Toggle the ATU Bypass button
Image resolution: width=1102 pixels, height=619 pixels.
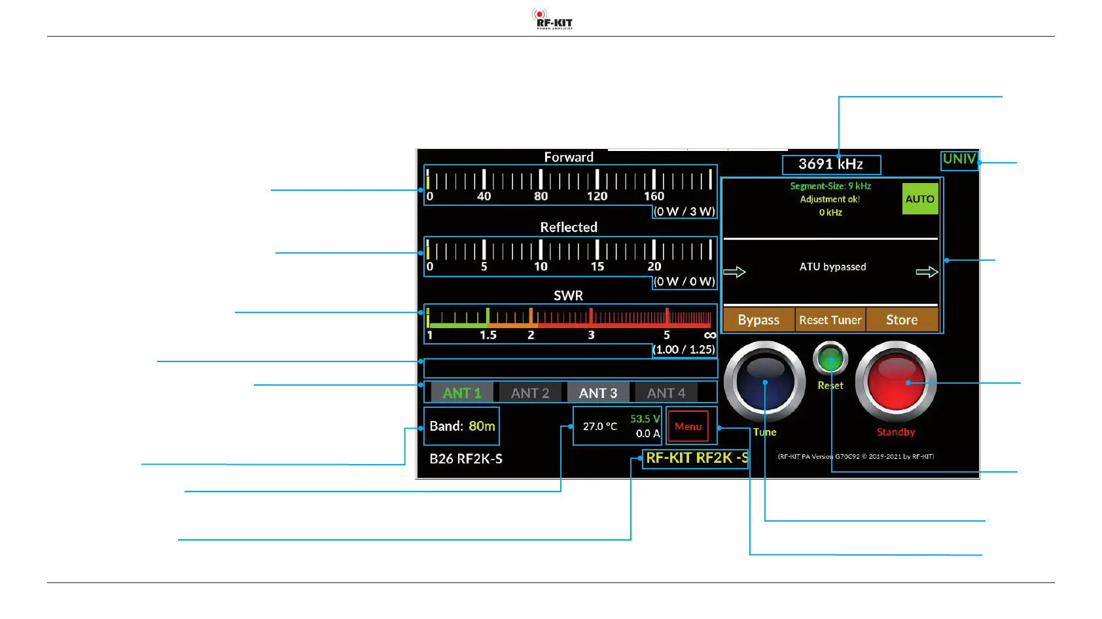tap(758, 320)
